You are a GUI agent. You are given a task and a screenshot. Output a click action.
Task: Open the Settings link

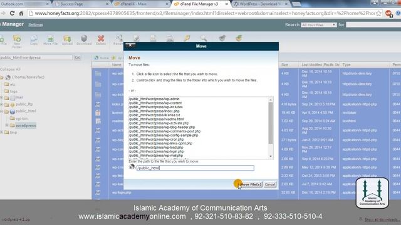tap(36, 25)
